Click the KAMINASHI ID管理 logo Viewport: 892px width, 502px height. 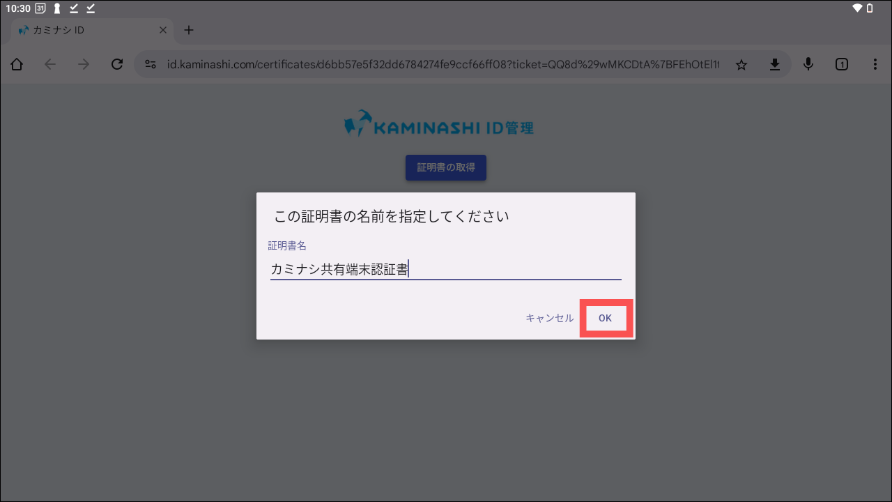[x=439, y=124]
